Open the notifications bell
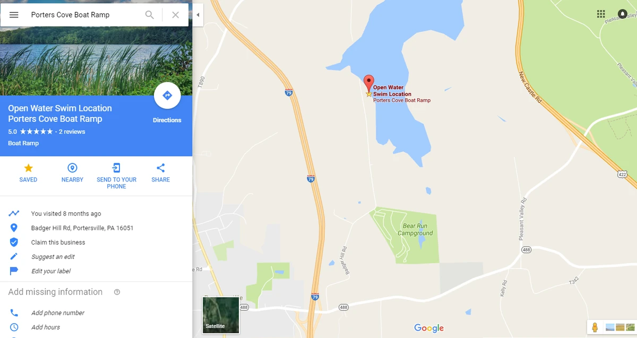 (x=622, y=14)
